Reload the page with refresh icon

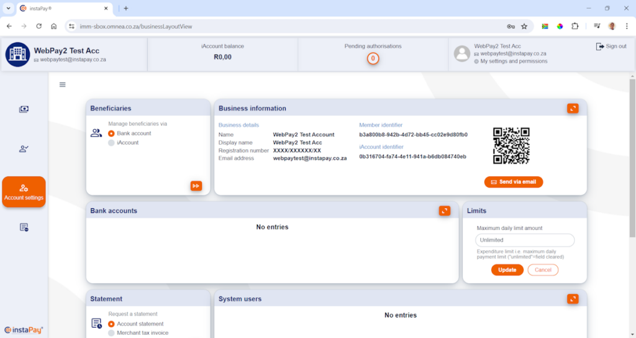[39, 26]
